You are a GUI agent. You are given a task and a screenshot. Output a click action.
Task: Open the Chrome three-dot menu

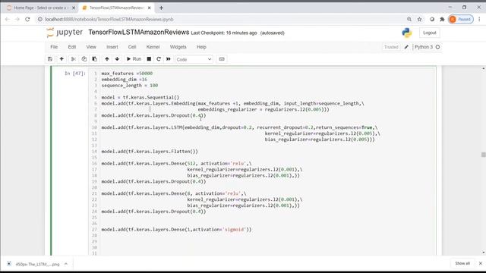(x=479, y=19)
